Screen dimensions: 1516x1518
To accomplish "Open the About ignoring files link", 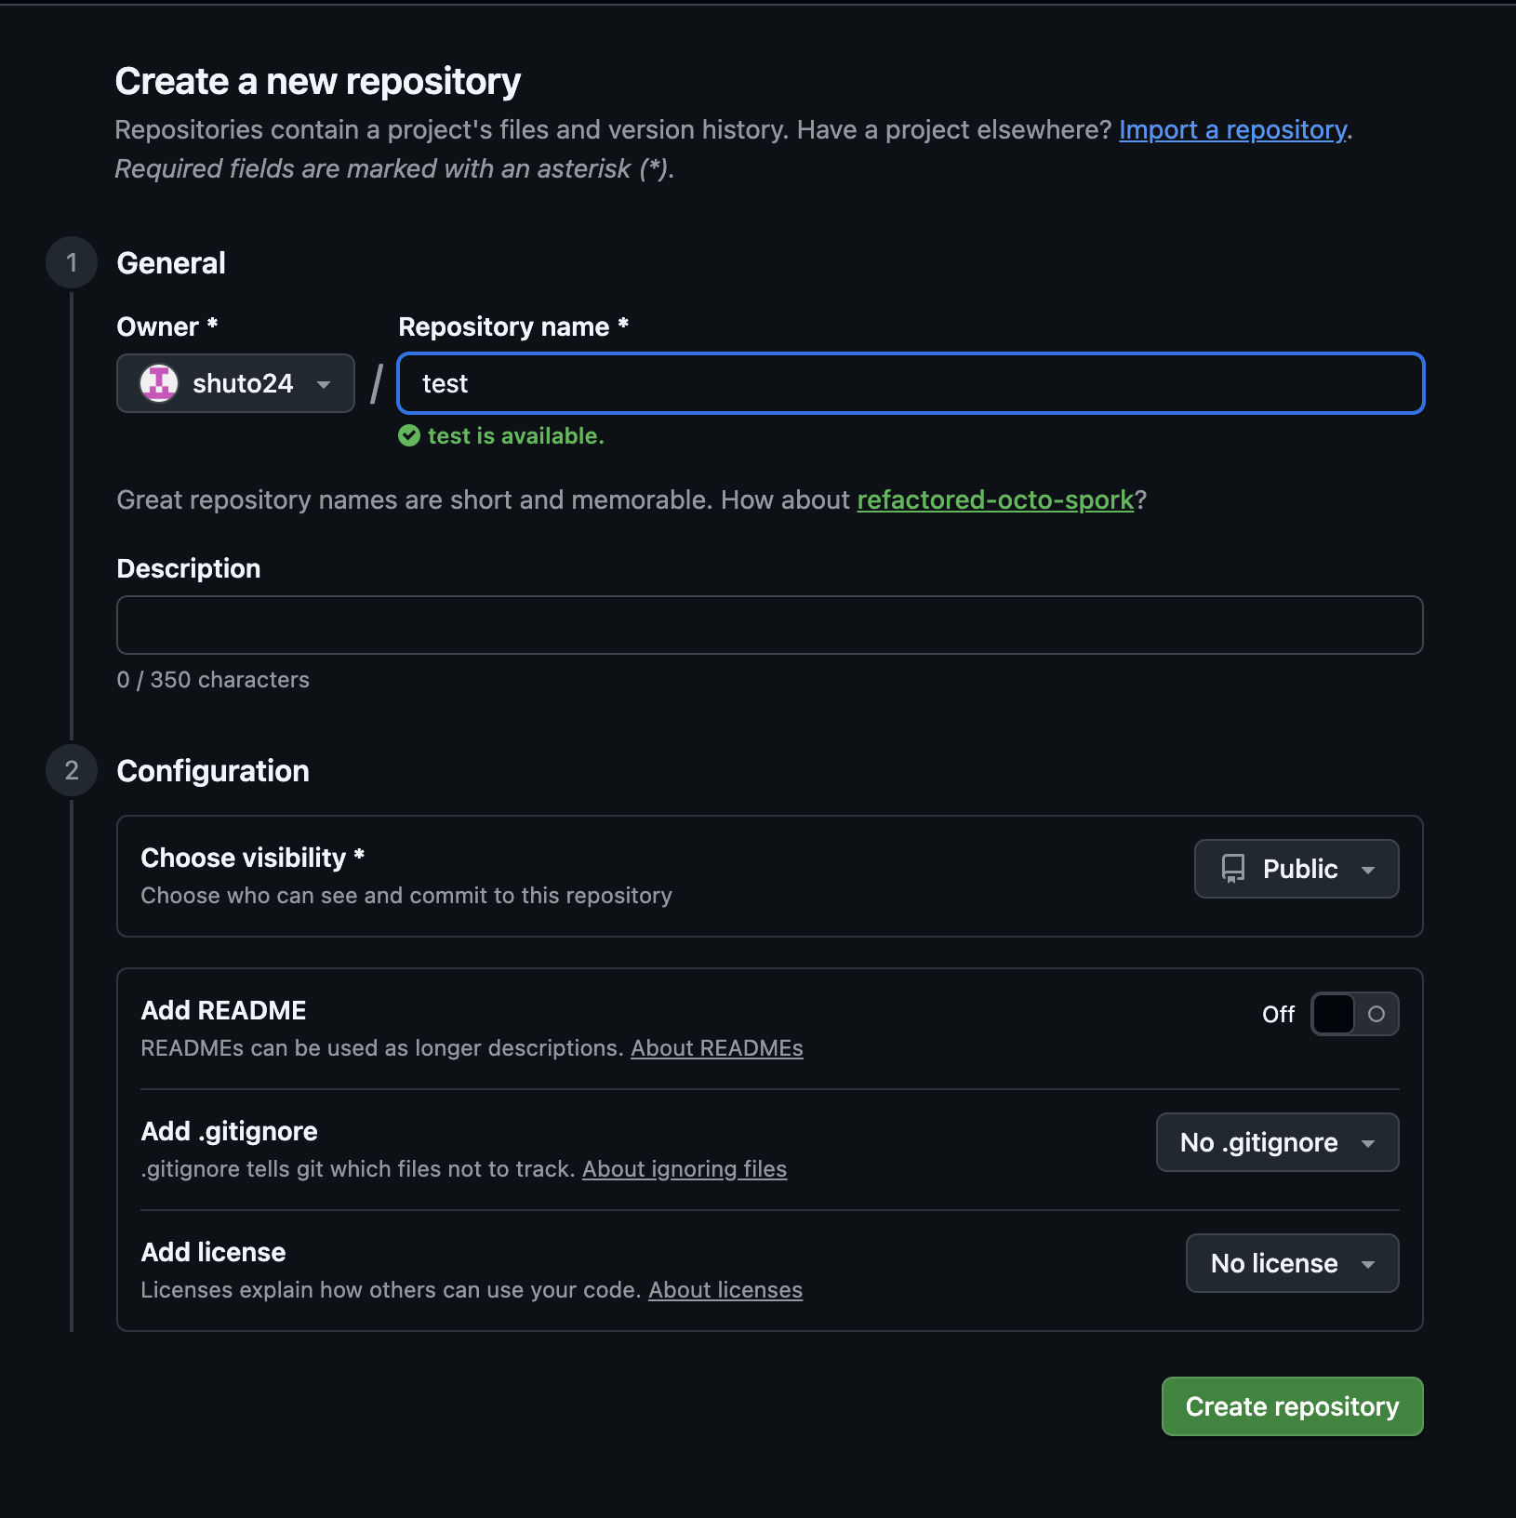I will [x=684, y=1169].
